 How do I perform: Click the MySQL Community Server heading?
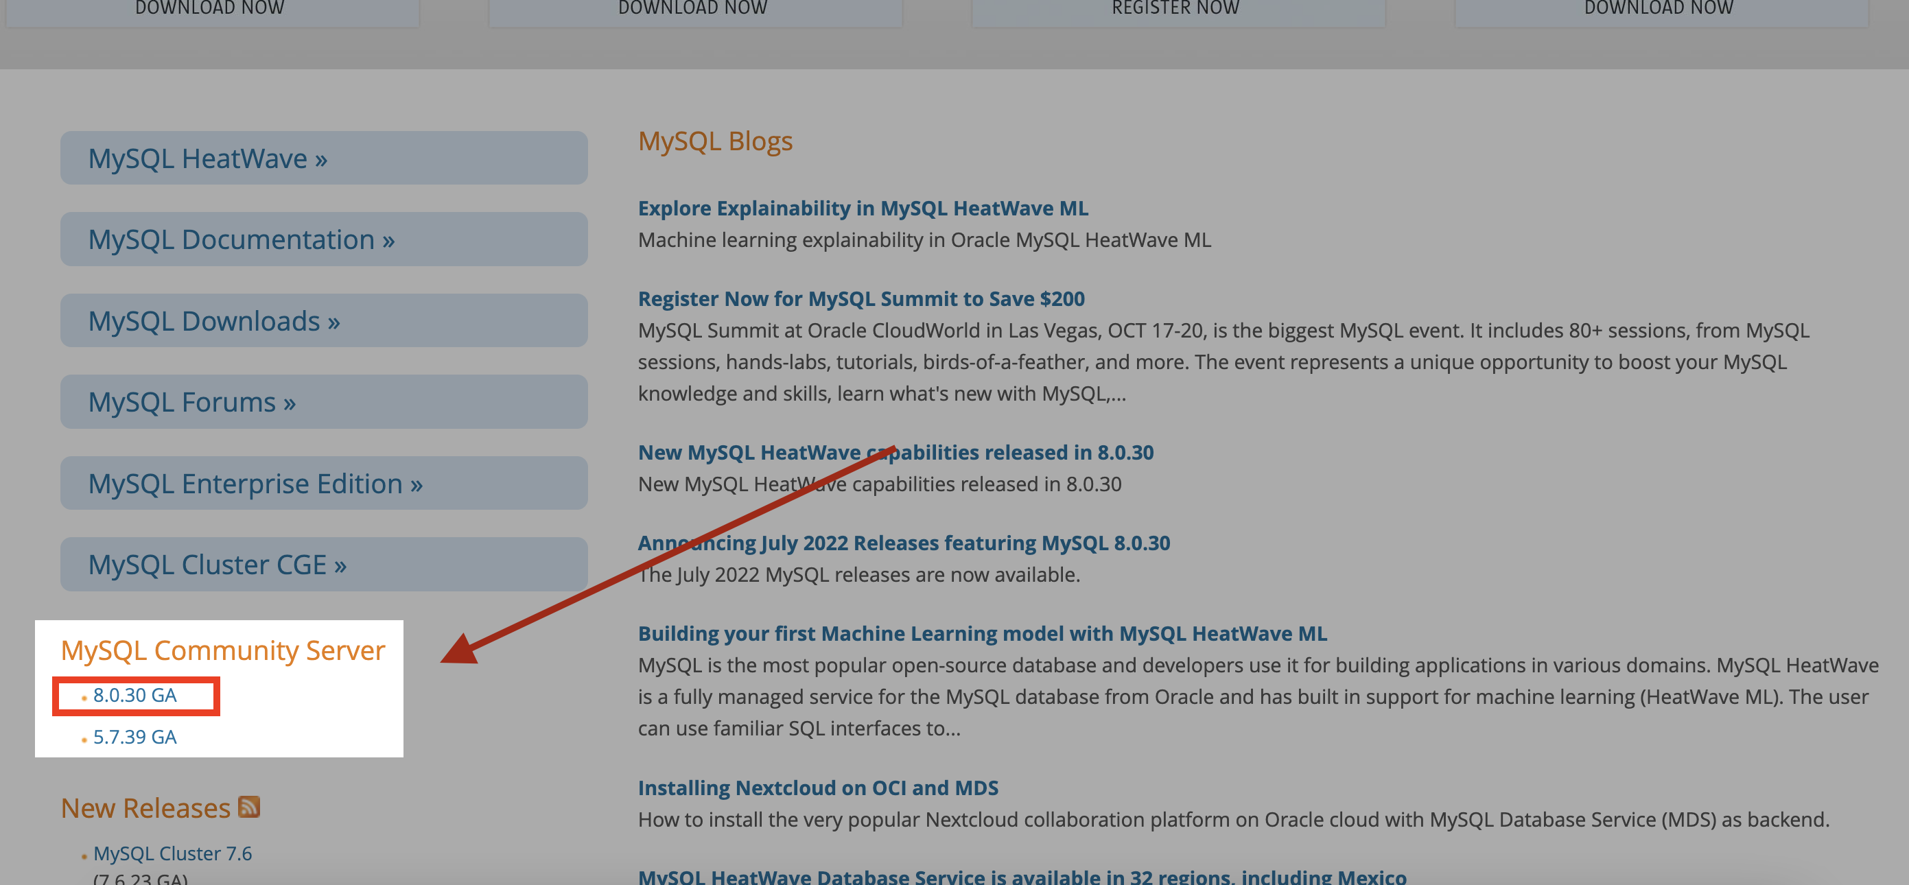click(x=223, y=650)
